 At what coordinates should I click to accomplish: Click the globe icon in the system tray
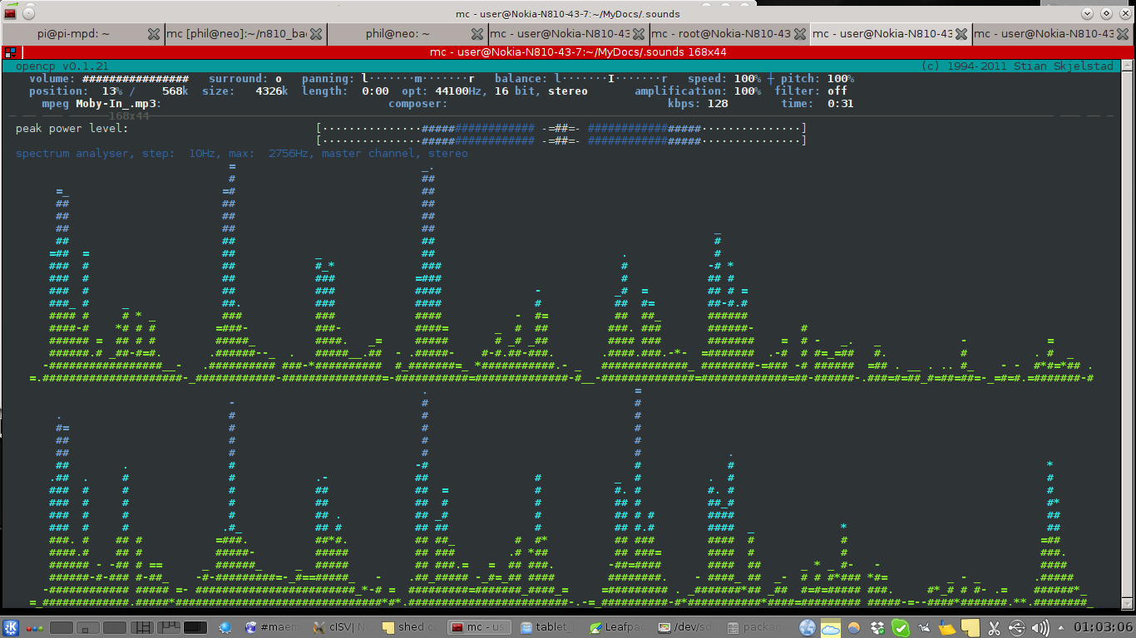tap(808, 627)
